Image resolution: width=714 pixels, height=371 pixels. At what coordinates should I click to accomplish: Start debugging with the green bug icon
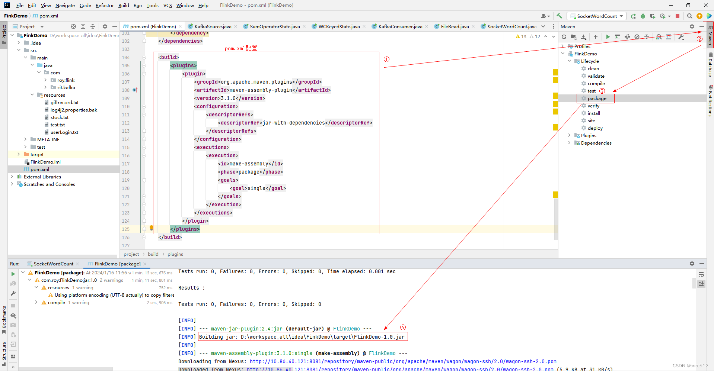pyautogui.click(x=643, y=16)
